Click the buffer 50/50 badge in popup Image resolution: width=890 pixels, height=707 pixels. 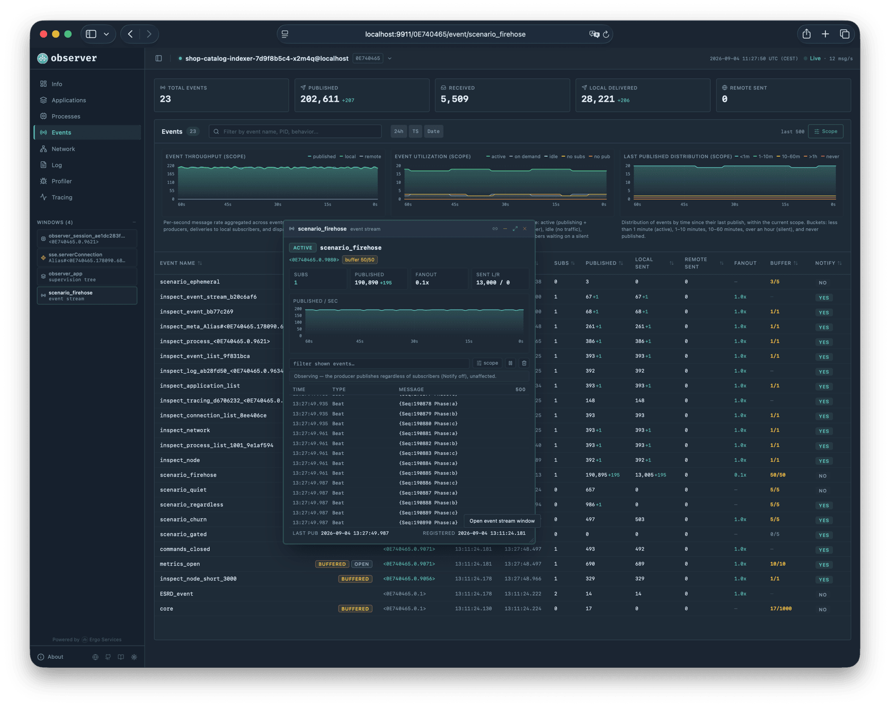tap(360, 260)
